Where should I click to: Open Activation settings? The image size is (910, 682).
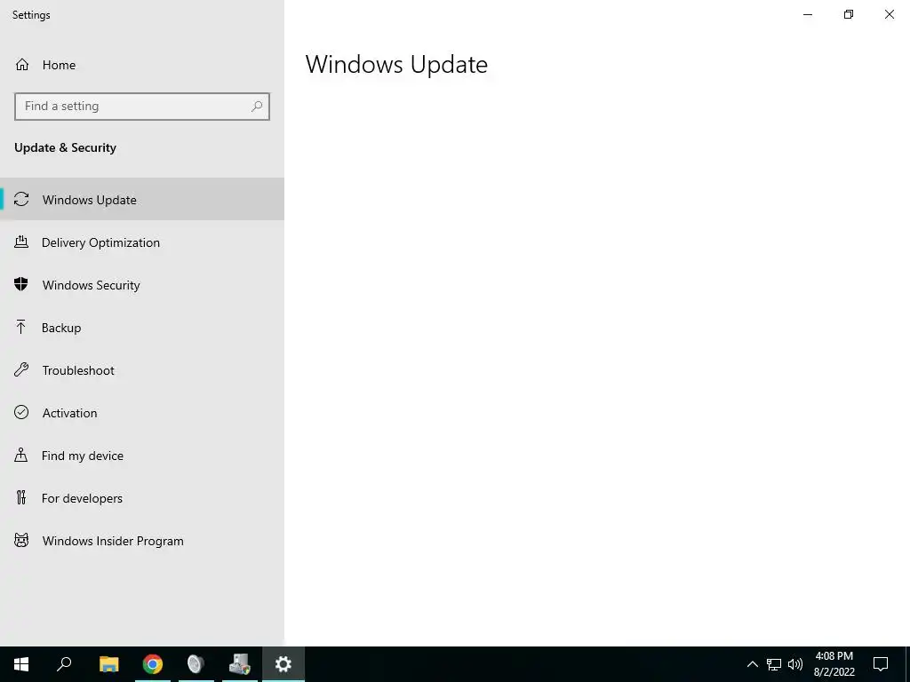point(142,413)
